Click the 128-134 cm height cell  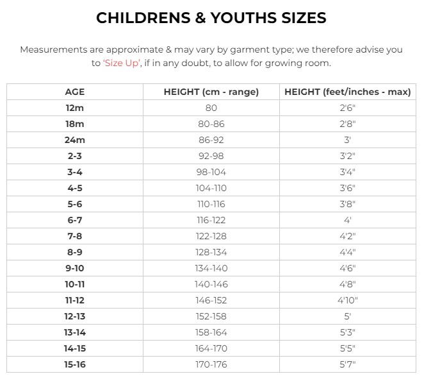click(211, 252)
